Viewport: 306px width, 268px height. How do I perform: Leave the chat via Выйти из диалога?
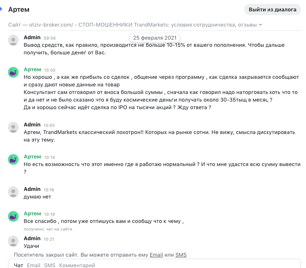[x=272, y=9]
